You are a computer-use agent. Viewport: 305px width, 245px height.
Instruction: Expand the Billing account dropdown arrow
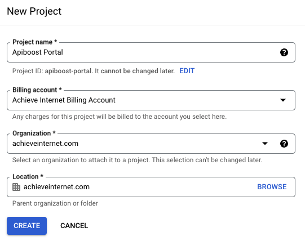(x=283, y=100)
